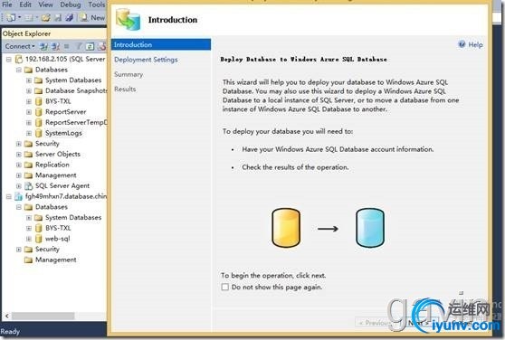Expand the SystemLogs database node
This screenshot has width=505, height=340.
click(x=29, y=133)
